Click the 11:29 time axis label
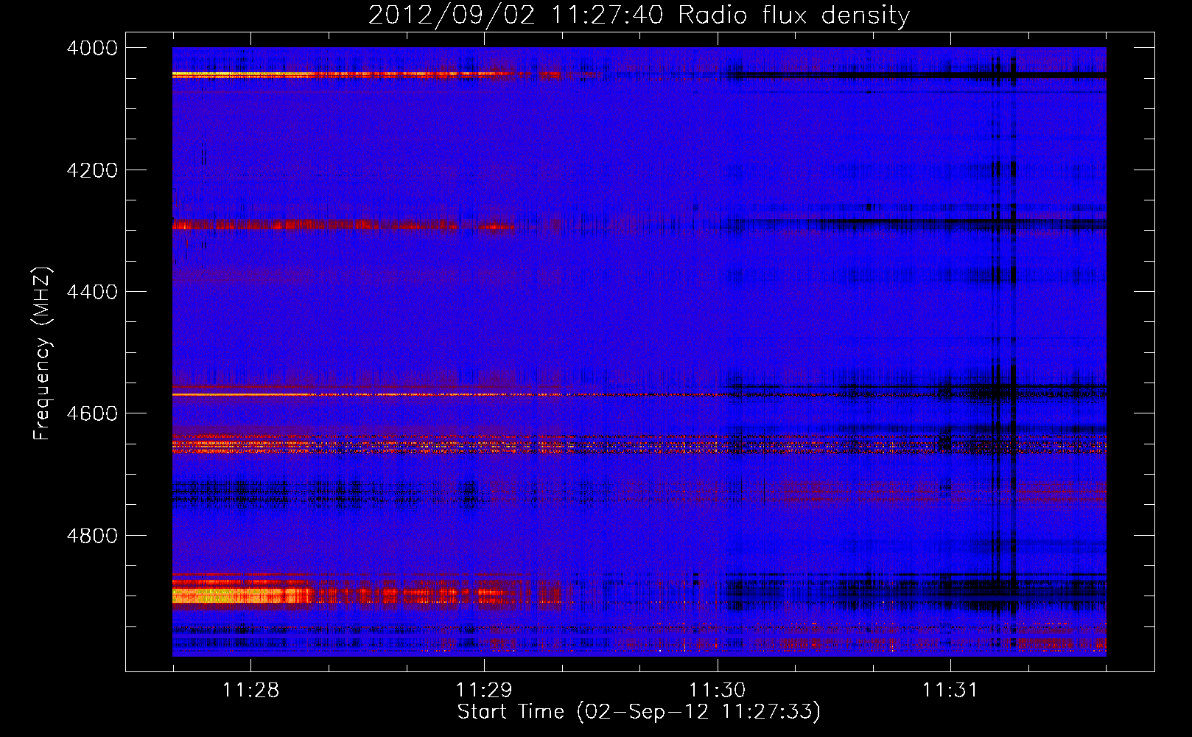Image resolution: width=1192 pixels, height=737 pixels. [x=483, y=691]
